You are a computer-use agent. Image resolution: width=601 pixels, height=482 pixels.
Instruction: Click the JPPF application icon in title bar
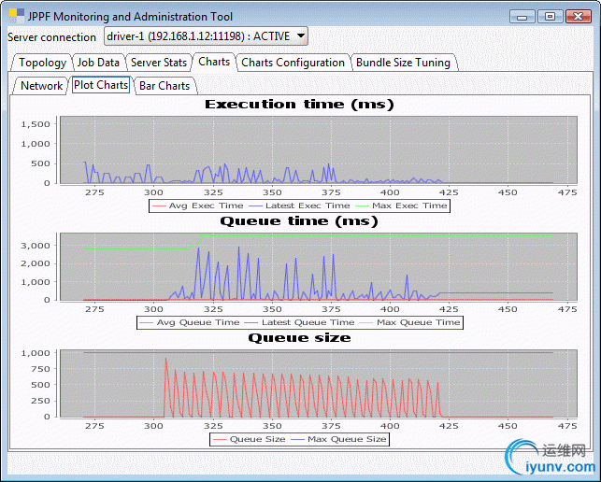click(x=17, y=16)
